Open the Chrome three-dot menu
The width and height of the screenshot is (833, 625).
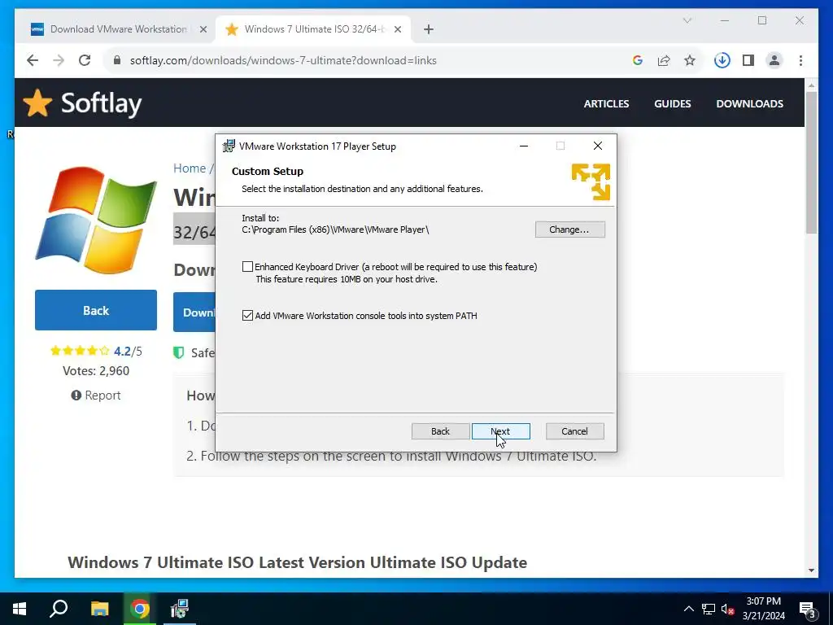800,60
